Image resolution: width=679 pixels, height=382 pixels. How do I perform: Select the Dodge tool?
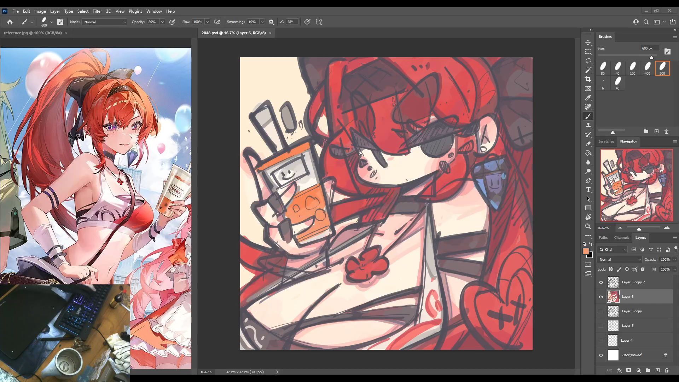588,171
